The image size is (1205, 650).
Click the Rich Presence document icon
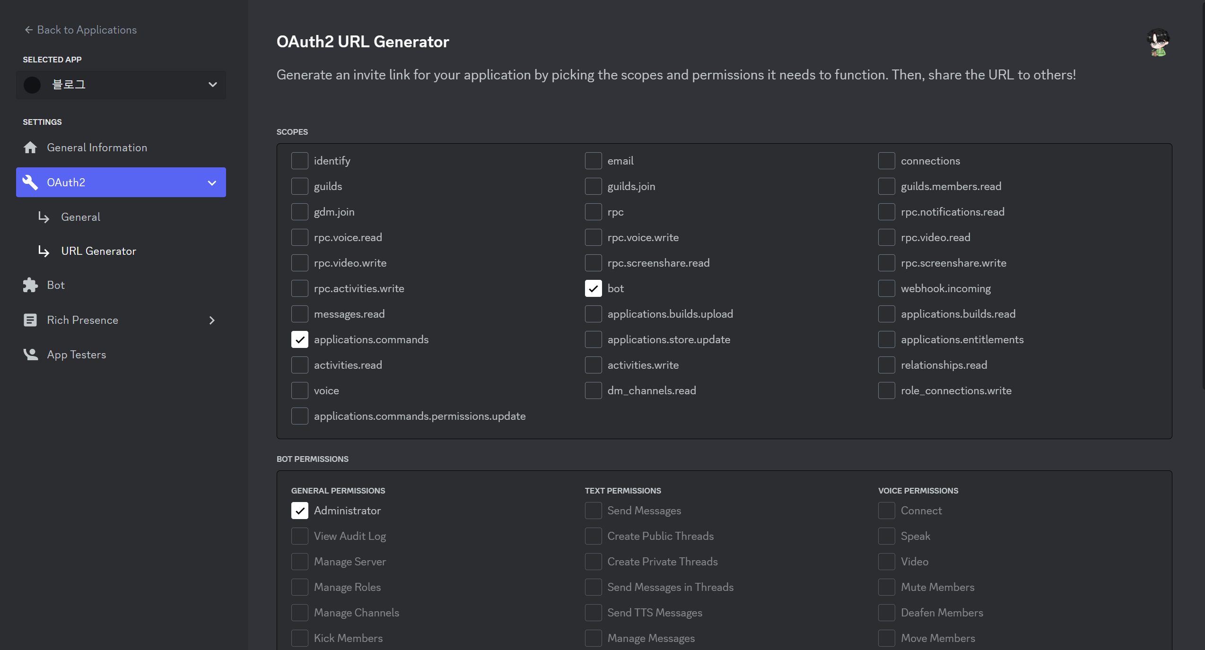click(30, 320)
